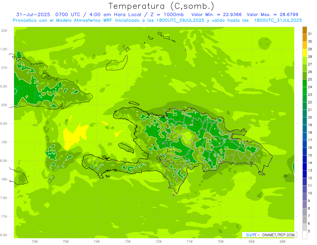Click the "20N" latitude axis label

pos(4,105)
